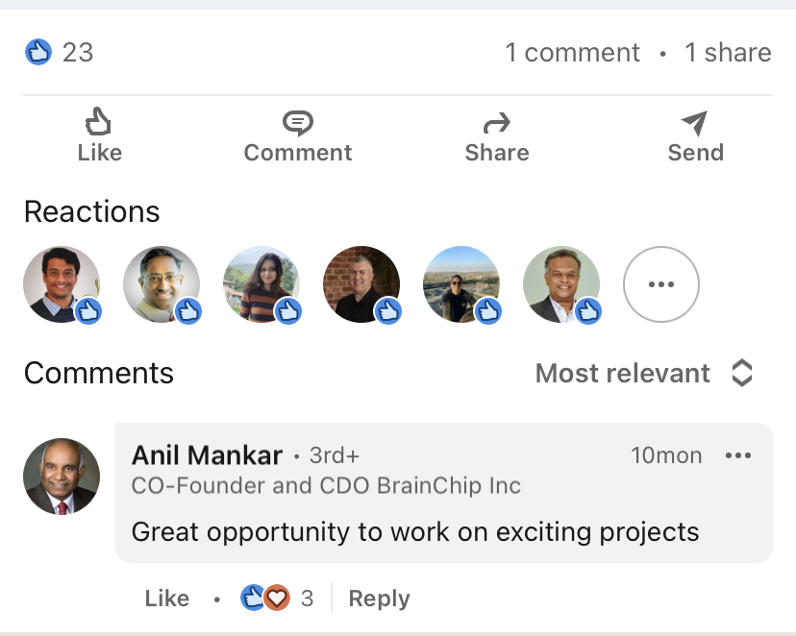Click the thumbs-up Like icon on the post
Screen dimensions: 796x636
tap(98, 121)
